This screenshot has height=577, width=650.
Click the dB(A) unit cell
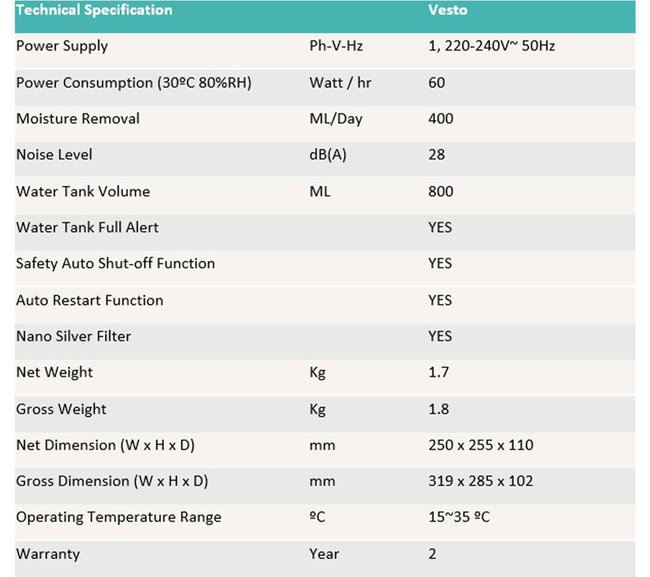[328, 155]
